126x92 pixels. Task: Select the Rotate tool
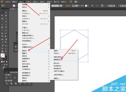(x=2, y=30)
